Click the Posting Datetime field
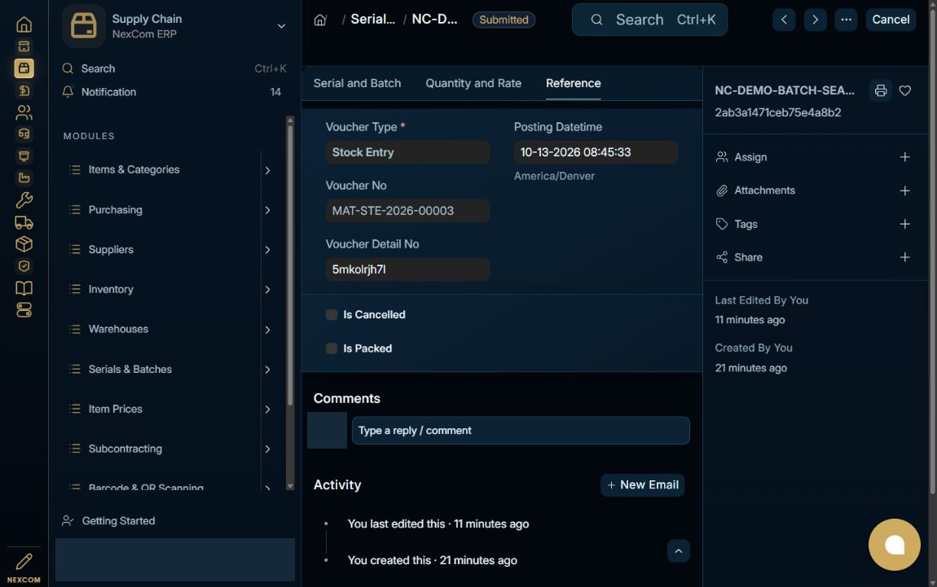 tap(596, 152)
